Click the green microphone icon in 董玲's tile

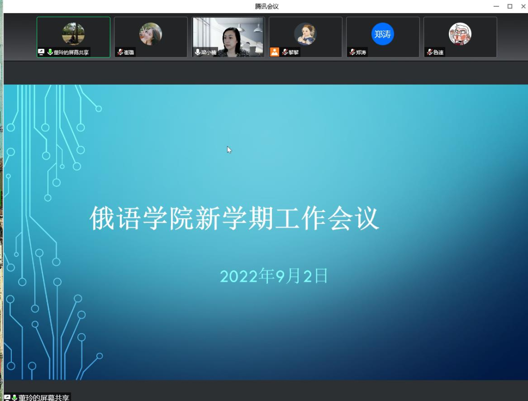coord(50,52)
